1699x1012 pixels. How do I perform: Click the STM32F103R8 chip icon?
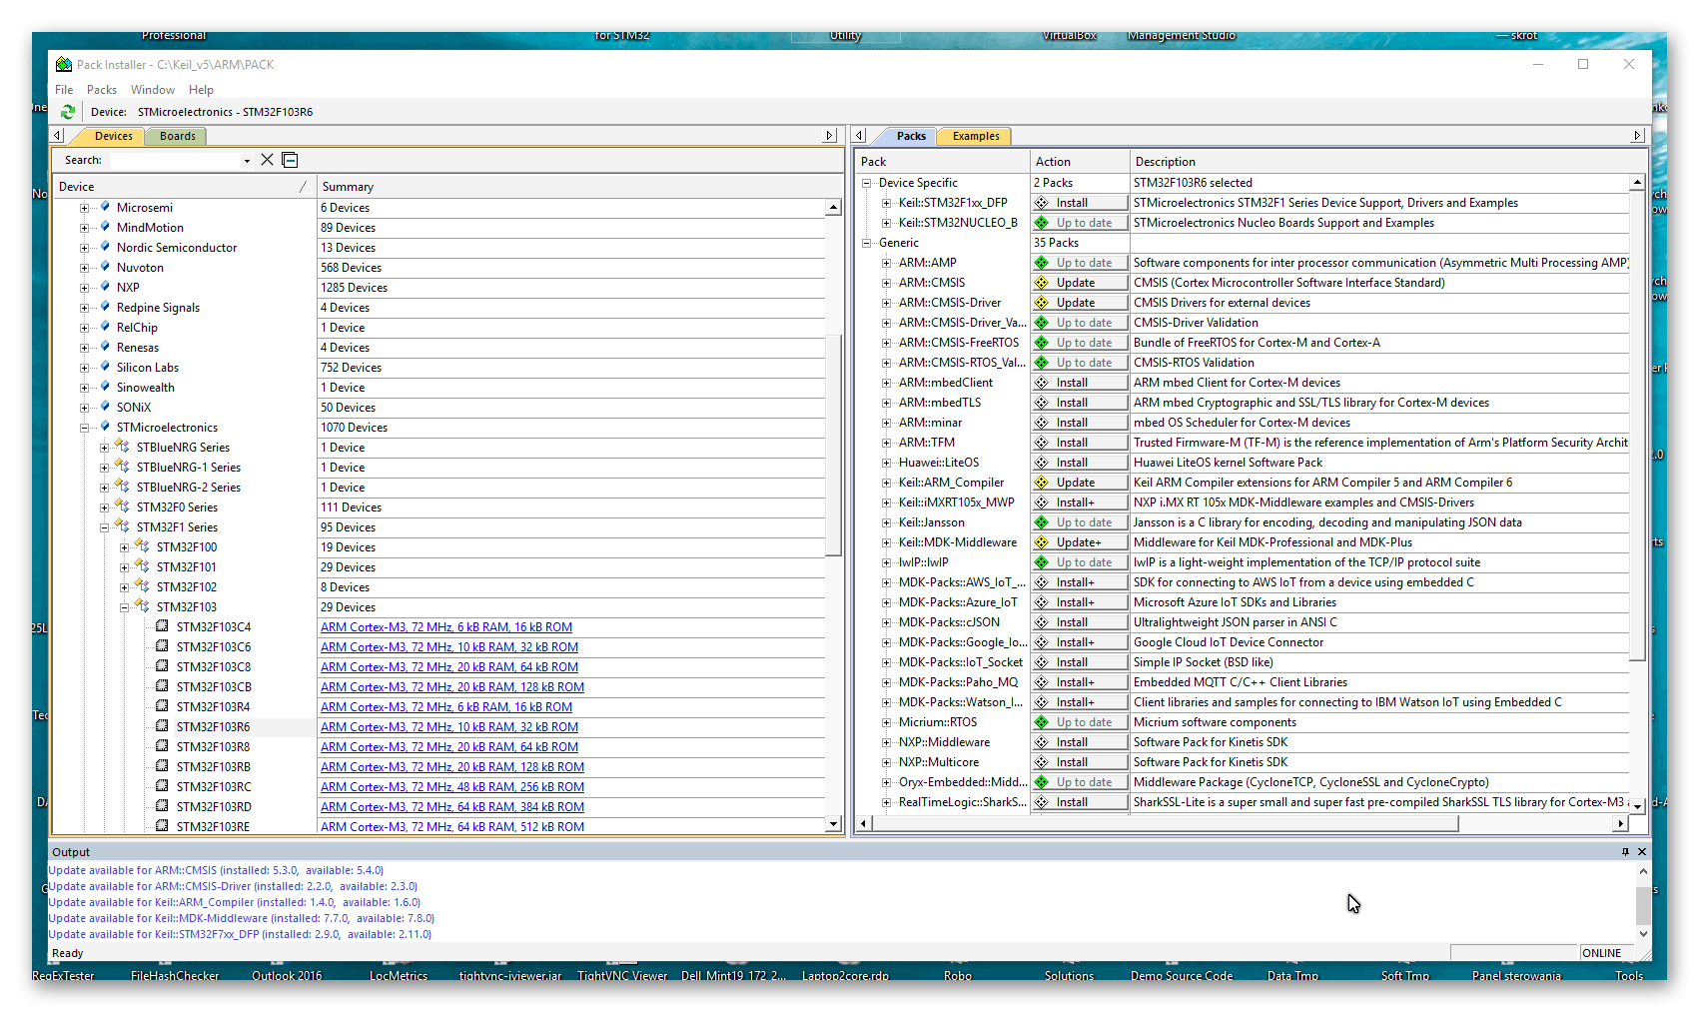[162, 746]
